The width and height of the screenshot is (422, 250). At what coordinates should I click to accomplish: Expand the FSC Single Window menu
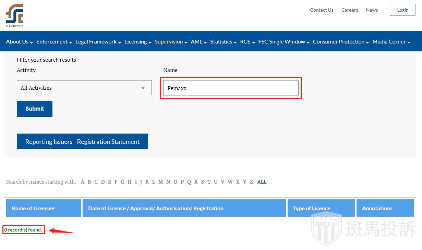284,42
